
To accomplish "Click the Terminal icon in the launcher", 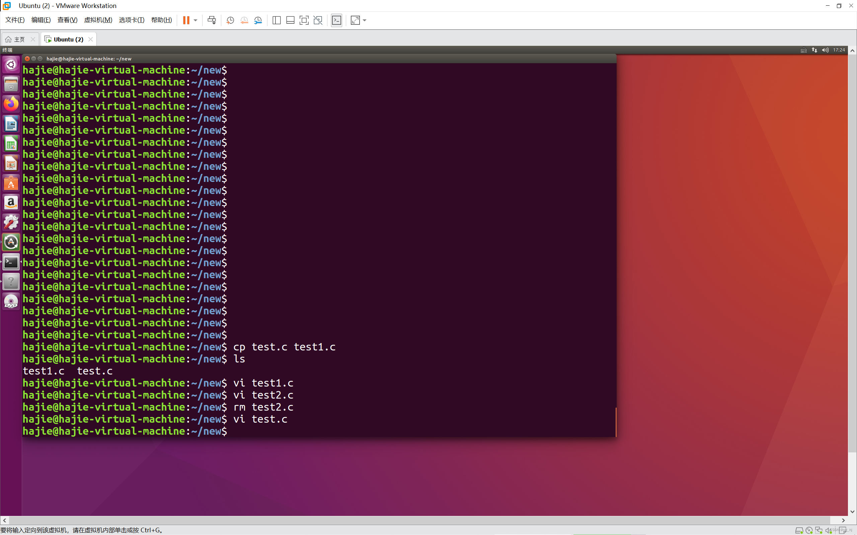I will [11, 262].
